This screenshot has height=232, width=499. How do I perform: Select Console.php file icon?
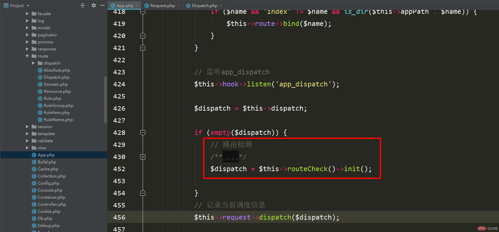34,190
